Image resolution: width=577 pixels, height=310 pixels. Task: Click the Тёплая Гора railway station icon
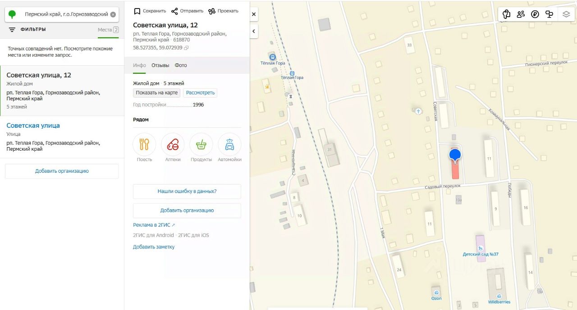273,57
